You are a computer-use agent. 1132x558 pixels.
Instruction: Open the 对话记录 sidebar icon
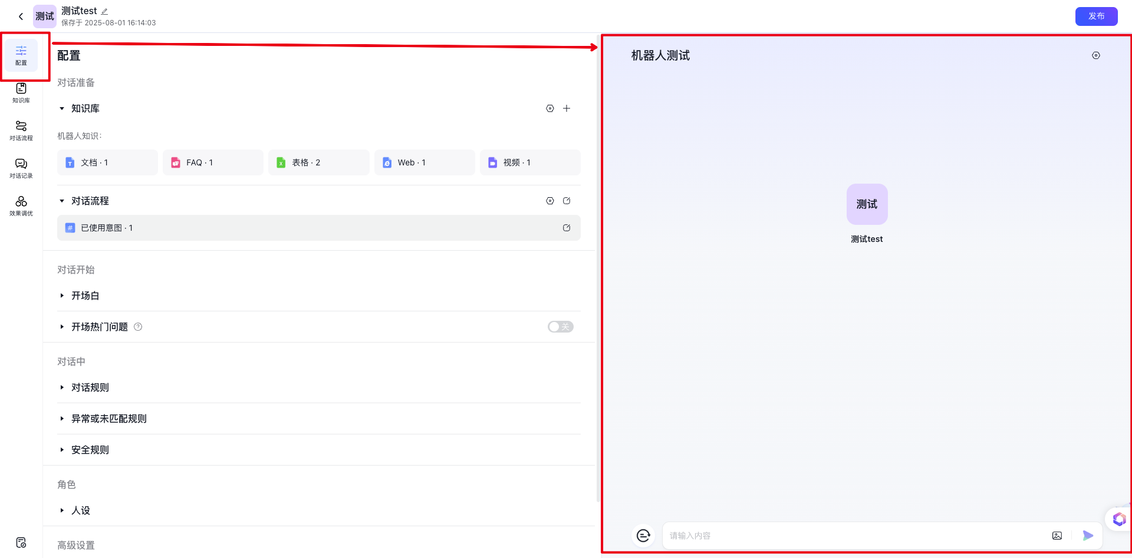pos(21,168)
